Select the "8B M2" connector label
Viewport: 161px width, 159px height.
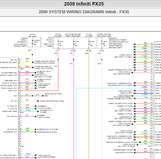point(89,51)
